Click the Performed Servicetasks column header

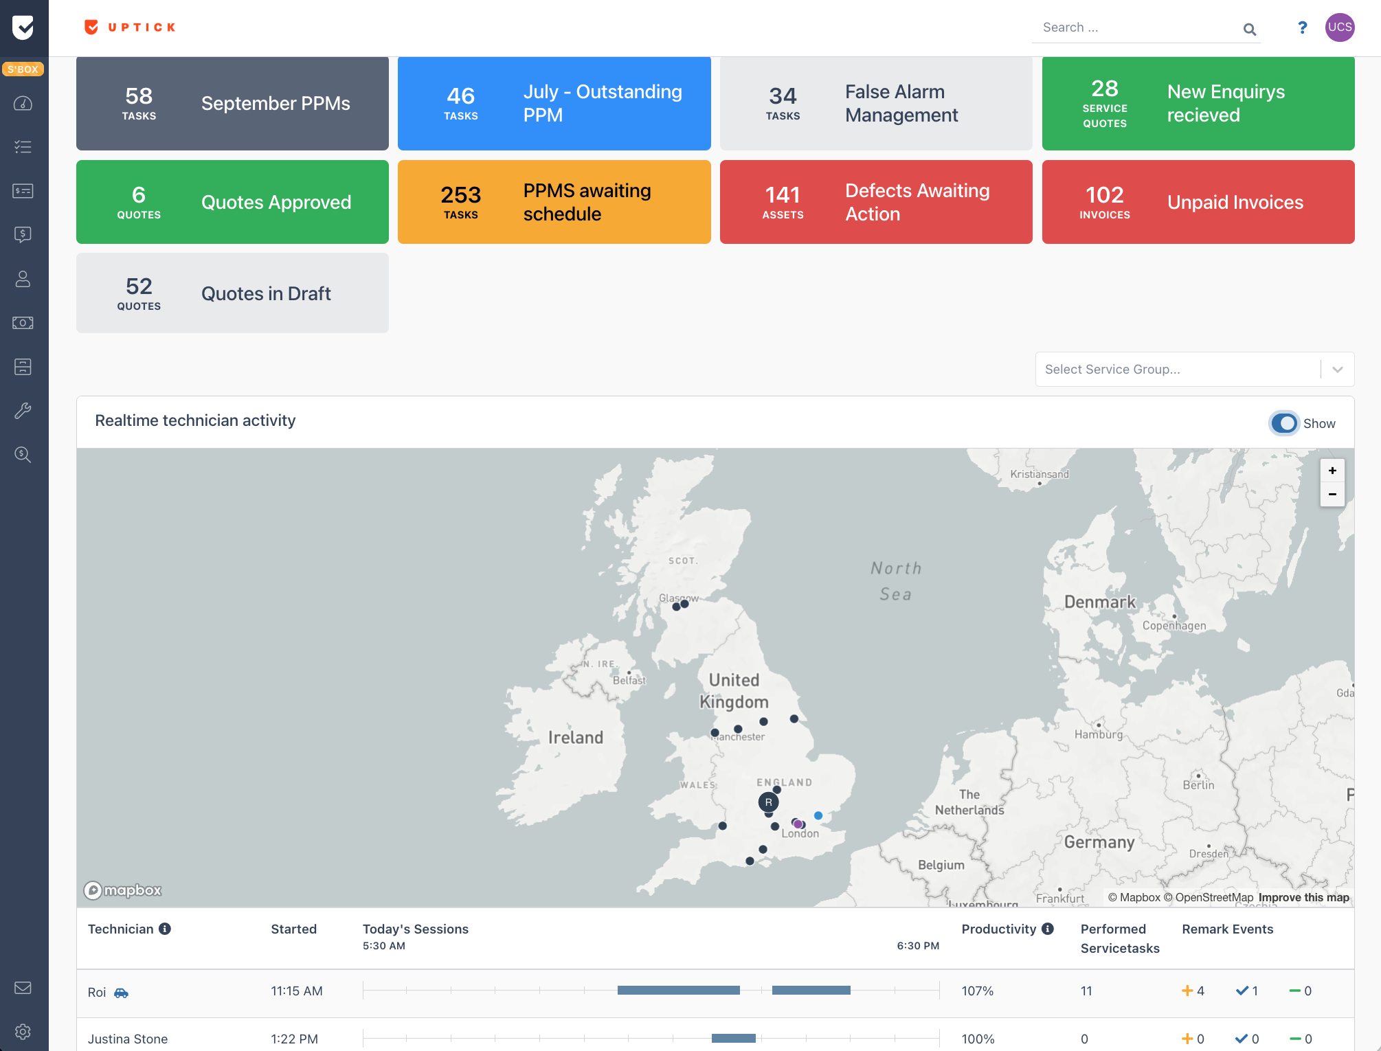click(1120, 938)
